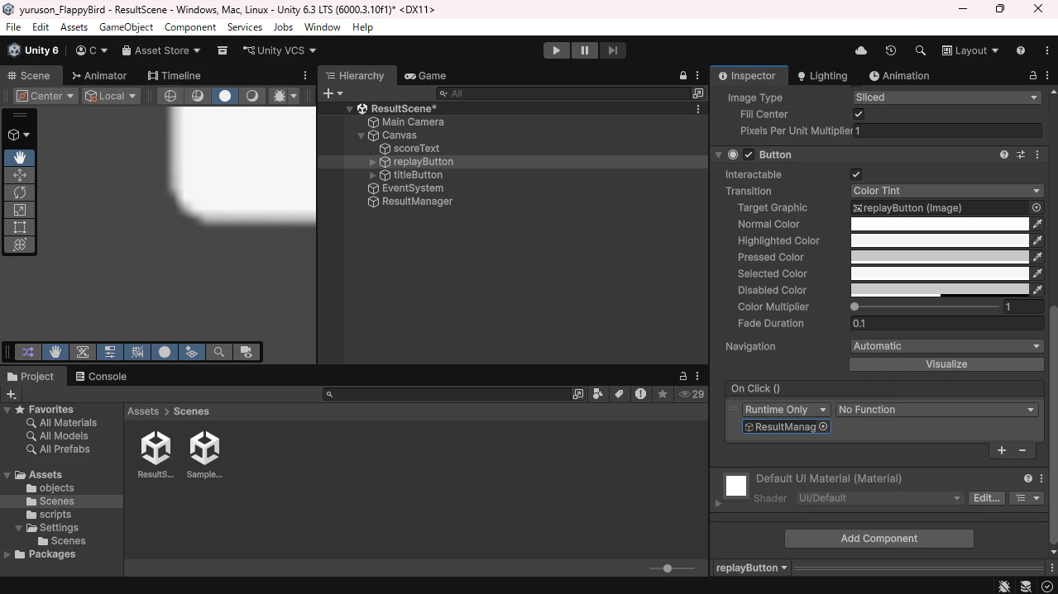The image size is (1058, 594).
Task: Switch to the Animator tab
Action: pos(99,75)
